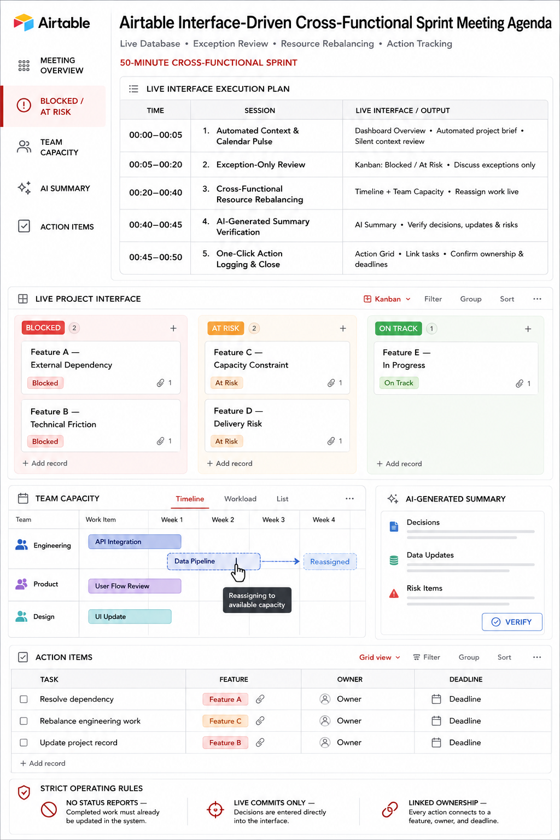Click the Engineering team icon

[21, 545]
